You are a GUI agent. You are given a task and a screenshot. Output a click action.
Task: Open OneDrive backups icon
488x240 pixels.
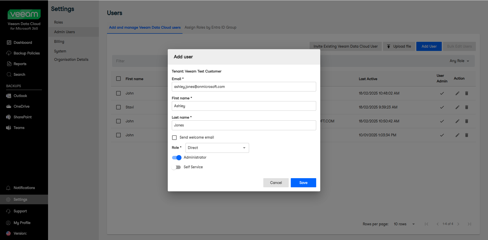[9, 106]
